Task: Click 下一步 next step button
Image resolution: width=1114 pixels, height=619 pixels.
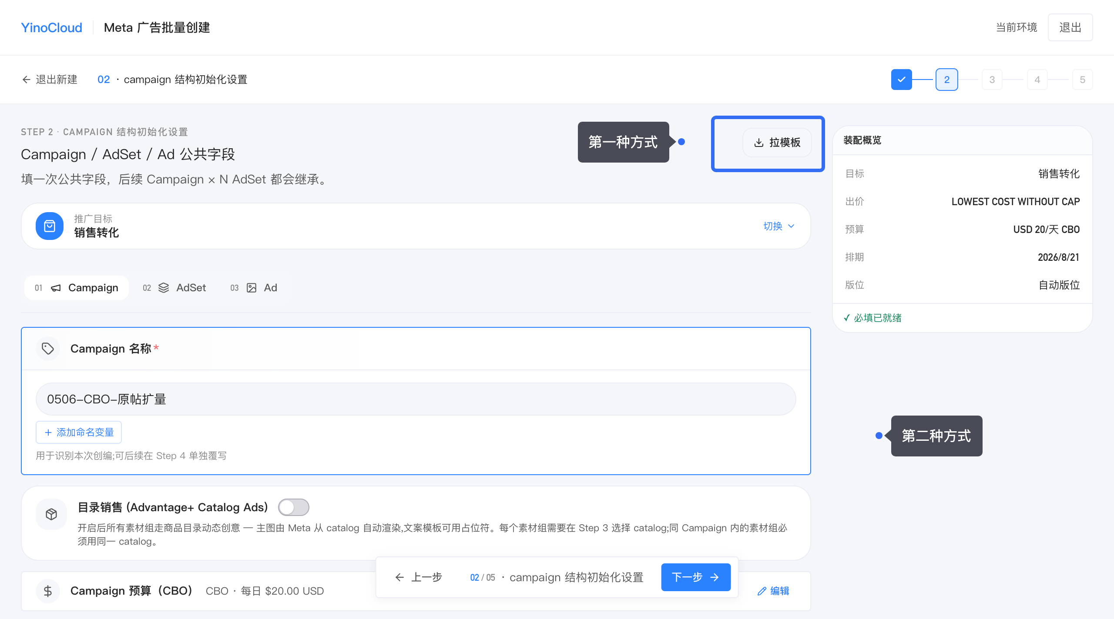Action: 696,577
